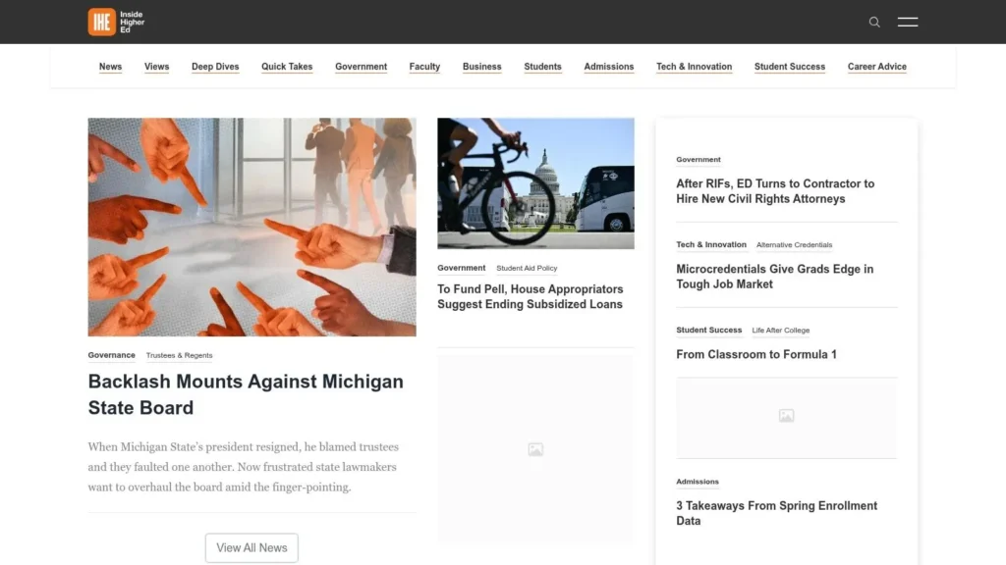Open the Business nav section
1006x565 pixels.
(x=481, y=67)
